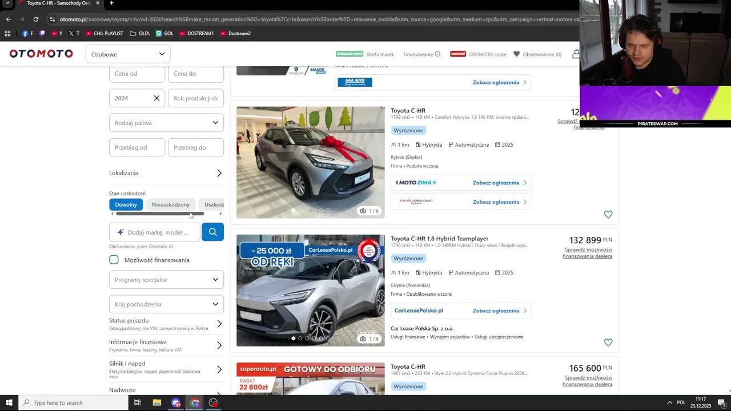The image size is (731, 411).
Task: Show hidden system tray icons
Action: click(x=669, y=402)
